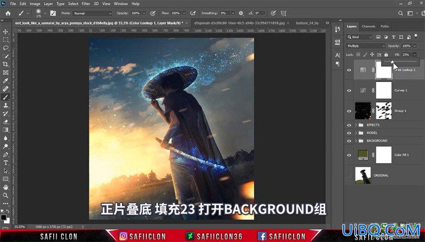Hide the Group 1 layer
The image size is (425, 242).
point(349,111)
